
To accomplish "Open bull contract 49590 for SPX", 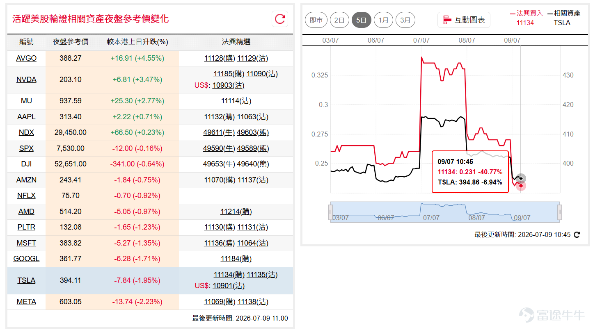I will point(219,148).
